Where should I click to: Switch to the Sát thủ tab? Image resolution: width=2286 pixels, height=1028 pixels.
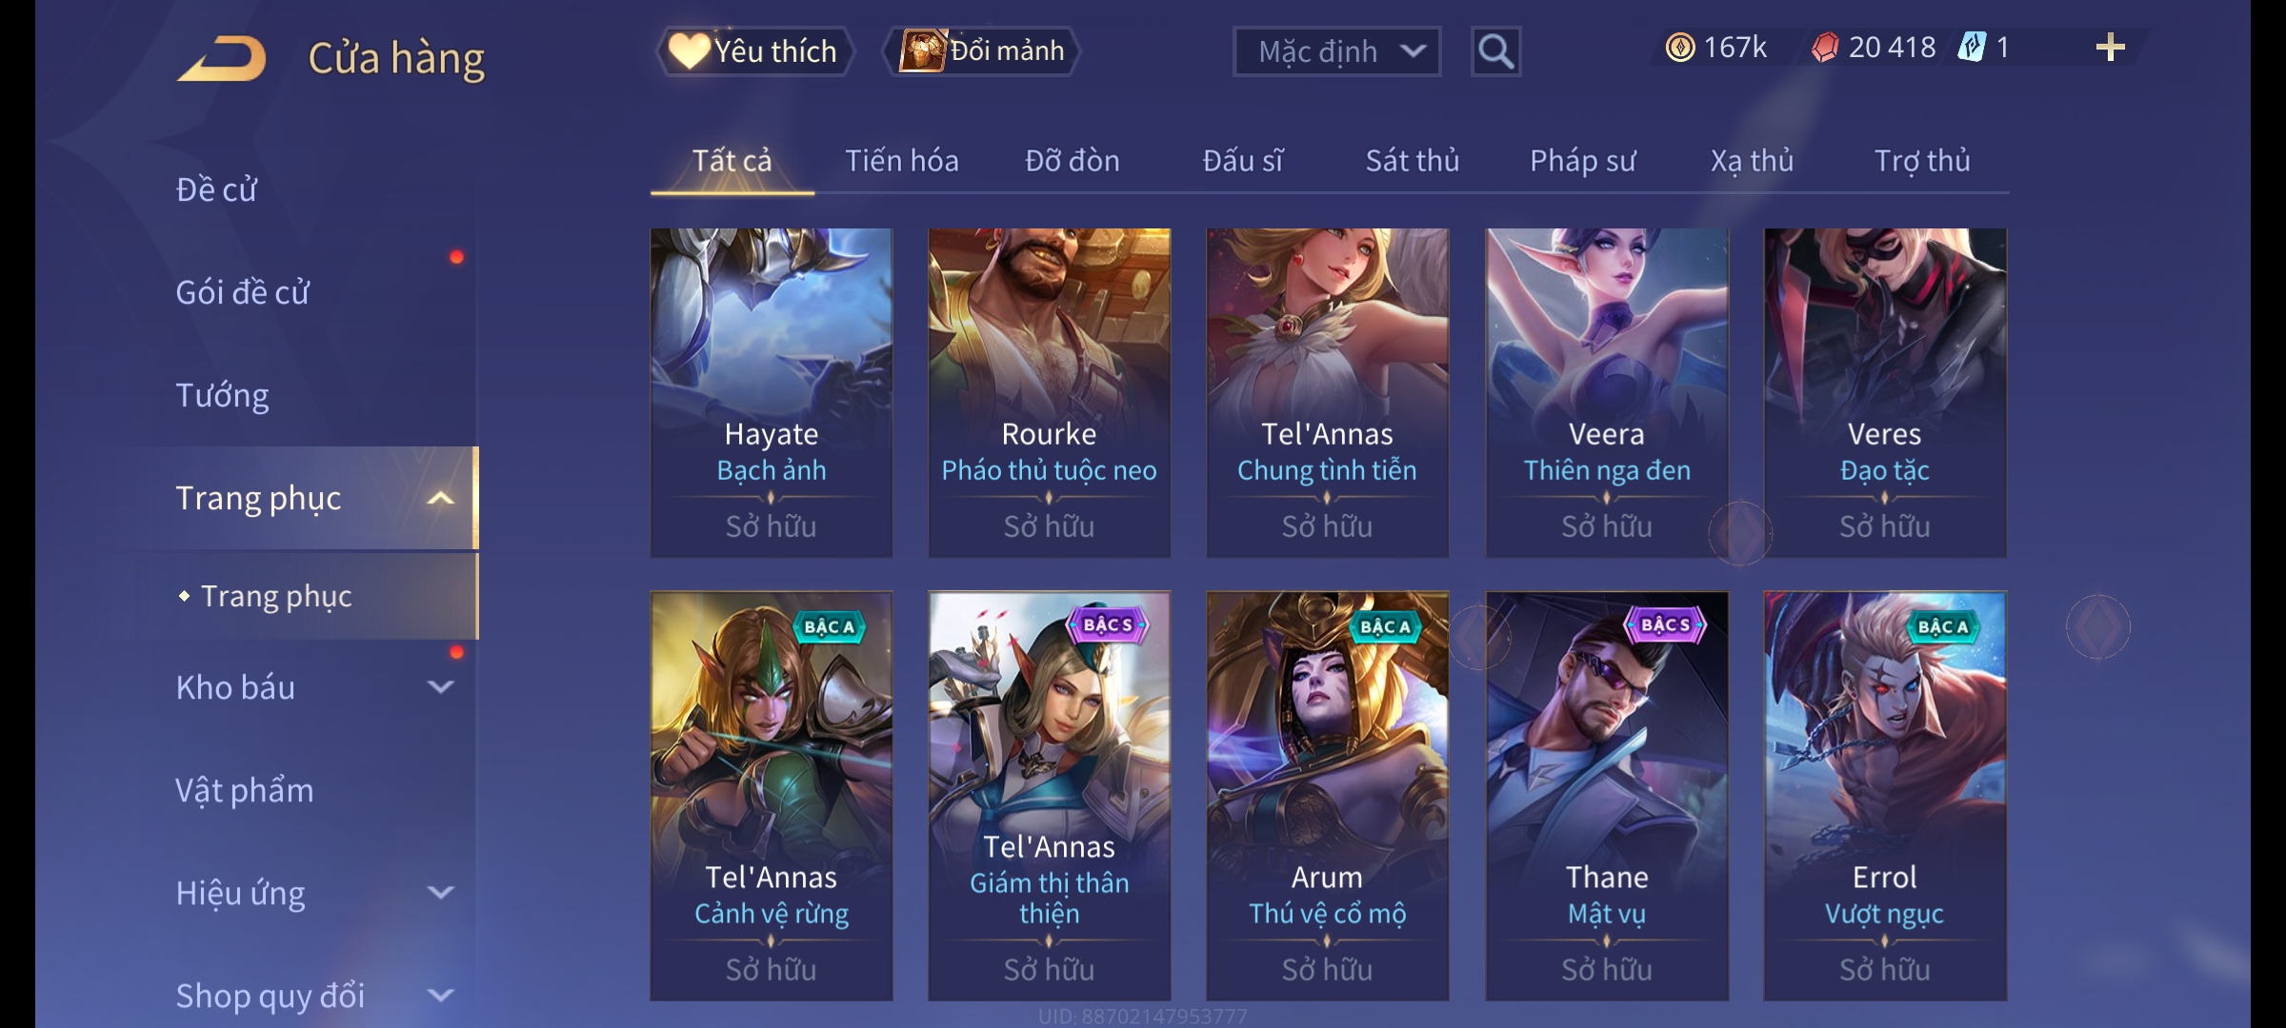pos(1413,161)
